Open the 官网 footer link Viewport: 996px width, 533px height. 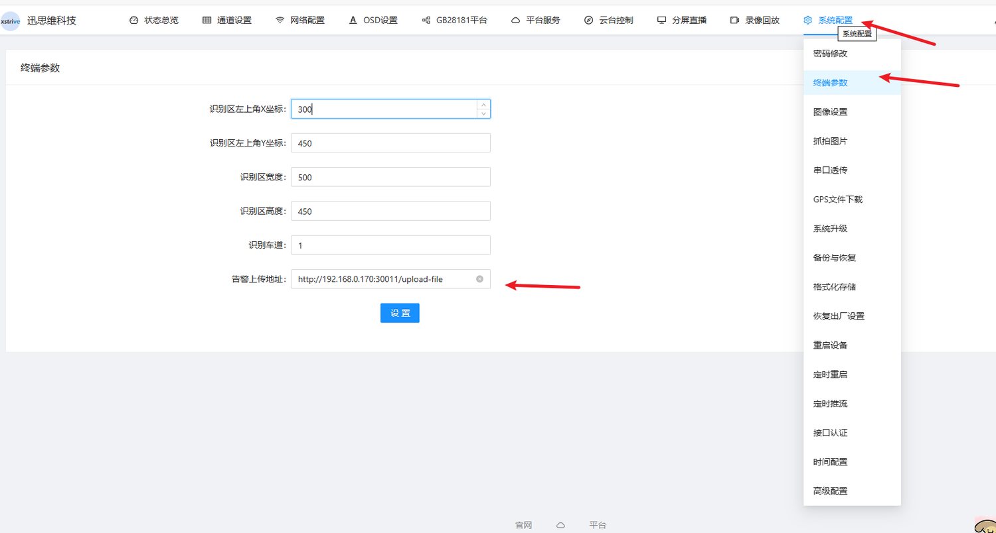click(524, 525)
